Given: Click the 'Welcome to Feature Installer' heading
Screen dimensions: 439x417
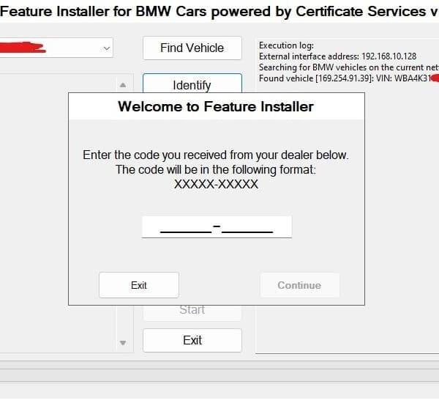Looking at the screenshot, I should tap(216, 106).
